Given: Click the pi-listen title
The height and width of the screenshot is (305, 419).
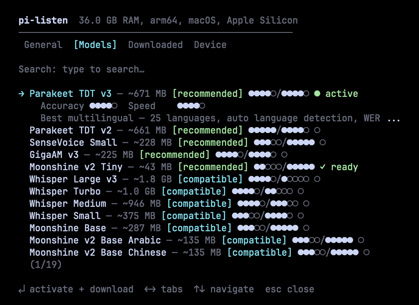Looking at the screenshot, I should pos(43,20).
